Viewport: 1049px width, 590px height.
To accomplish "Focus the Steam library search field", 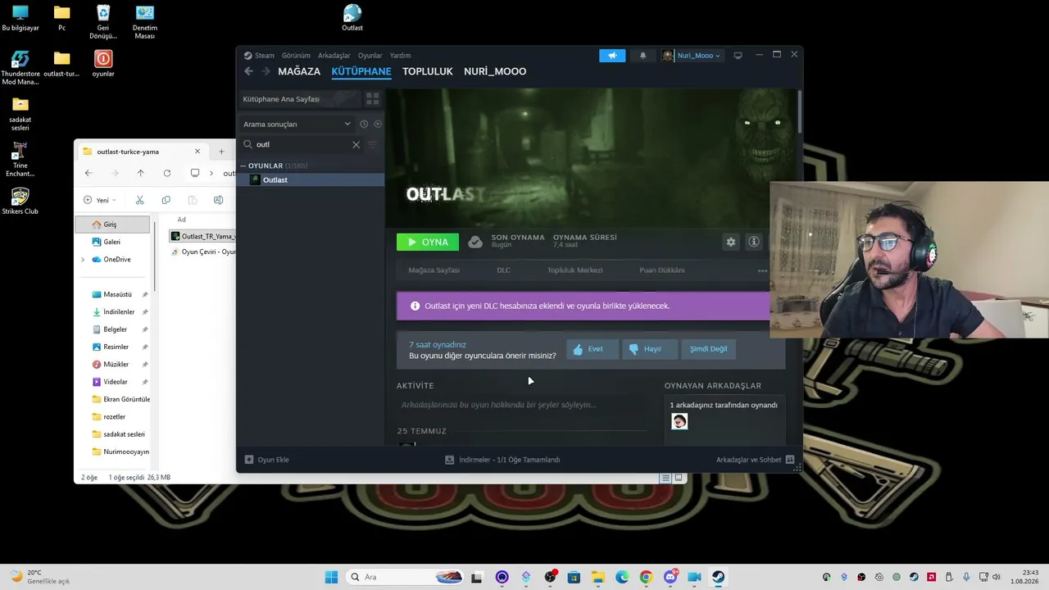I will pyautogui.click(x=302, y=144).
